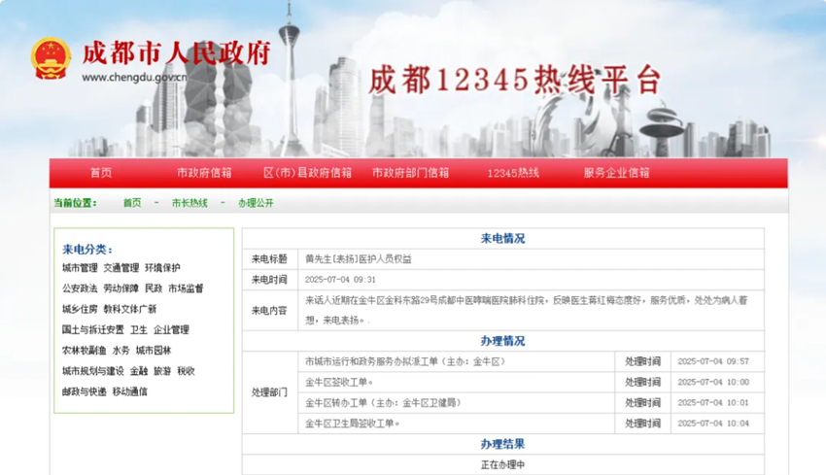The width and height of the screenshot is (826, 475).
Task: Click the national emblem logo icon
Action: pos(51,59)
